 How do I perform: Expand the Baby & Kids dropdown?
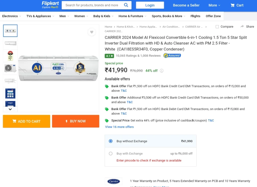tap(103, 16)
